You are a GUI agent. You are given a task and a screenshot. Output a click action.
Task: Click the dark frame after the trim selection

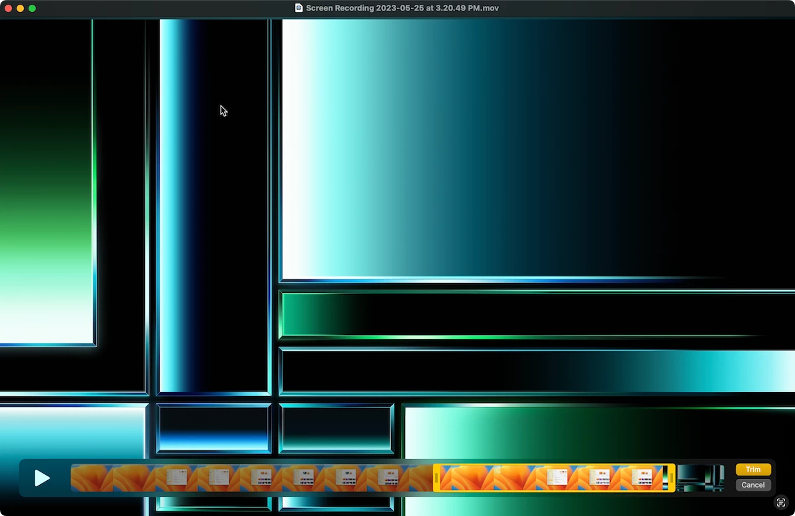click(700, 478)
